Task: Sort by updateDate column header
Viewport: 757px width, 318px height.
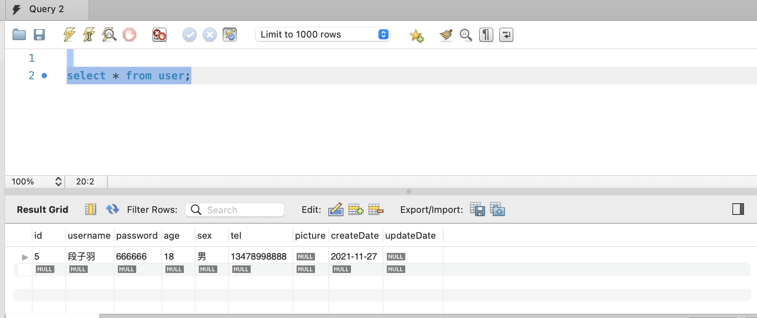Action: [x=413, y=235]
